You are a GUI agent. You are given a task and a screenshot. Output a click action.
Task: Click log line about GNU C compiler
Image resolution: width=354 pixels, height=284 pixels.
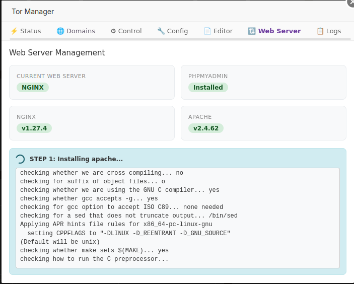point(120,190)
